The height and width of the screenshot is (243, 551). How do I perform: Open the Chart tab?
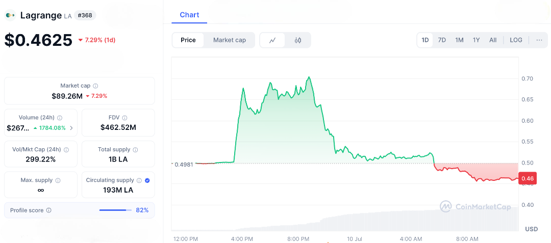coord(189,15)
